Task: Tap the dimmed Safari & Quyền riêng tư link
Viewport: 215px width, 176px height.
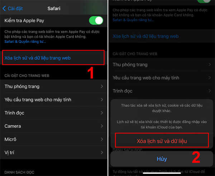Action: coord(133,20)
